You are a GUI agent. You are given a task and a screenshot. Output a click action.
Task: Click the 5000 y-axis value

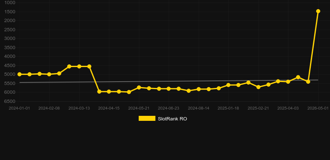click(10, 74)
